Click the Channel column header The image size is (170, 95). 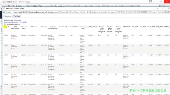(x=34, y=27)
